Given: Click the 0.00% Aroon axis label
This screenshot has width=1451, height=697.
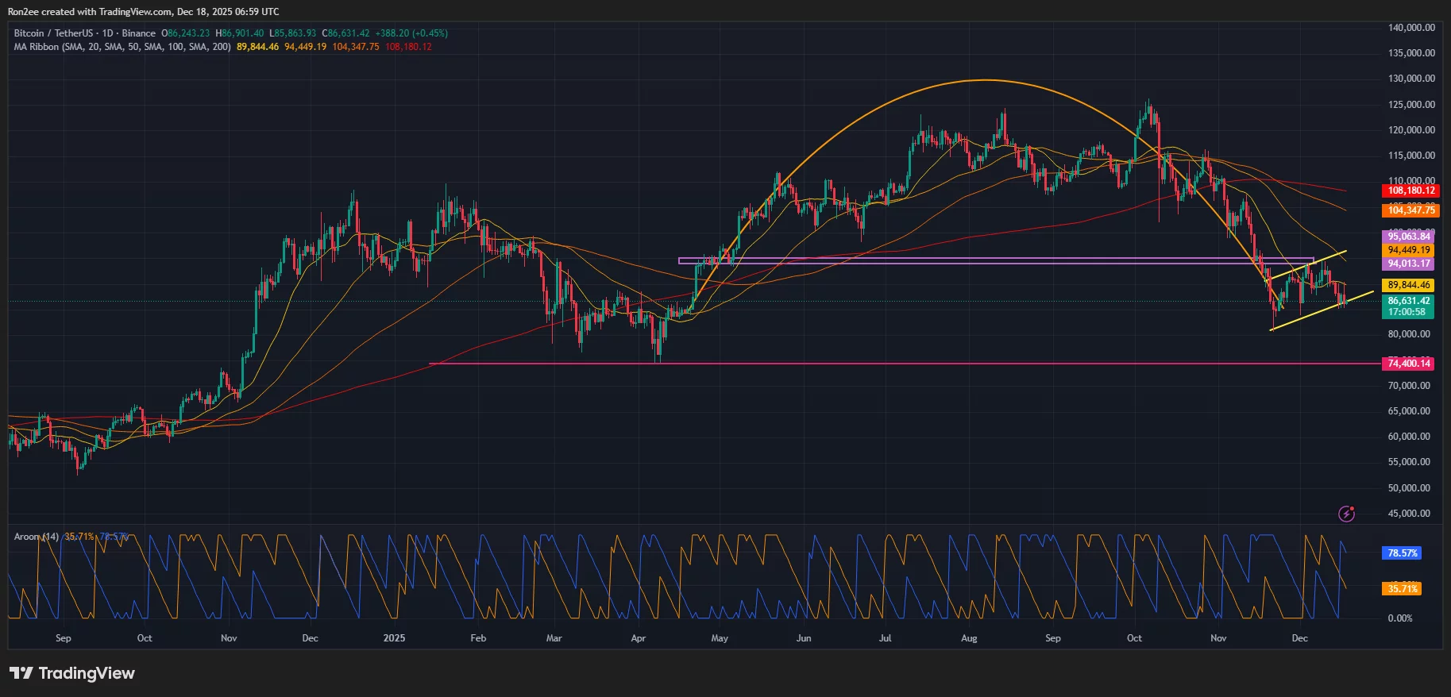Looking at the screenshot, I should point(1399,618).
